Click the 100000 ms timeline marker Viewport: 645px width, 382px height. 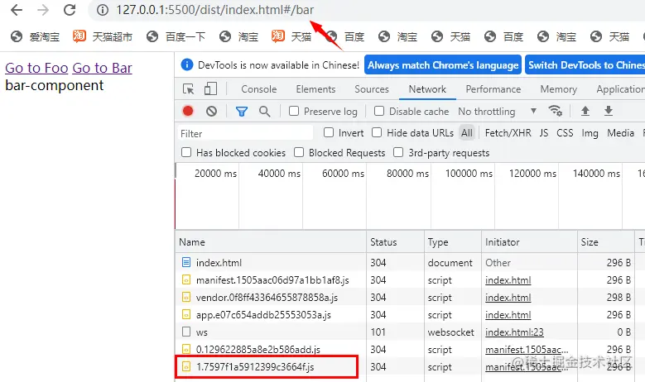(x=469, y=174)
